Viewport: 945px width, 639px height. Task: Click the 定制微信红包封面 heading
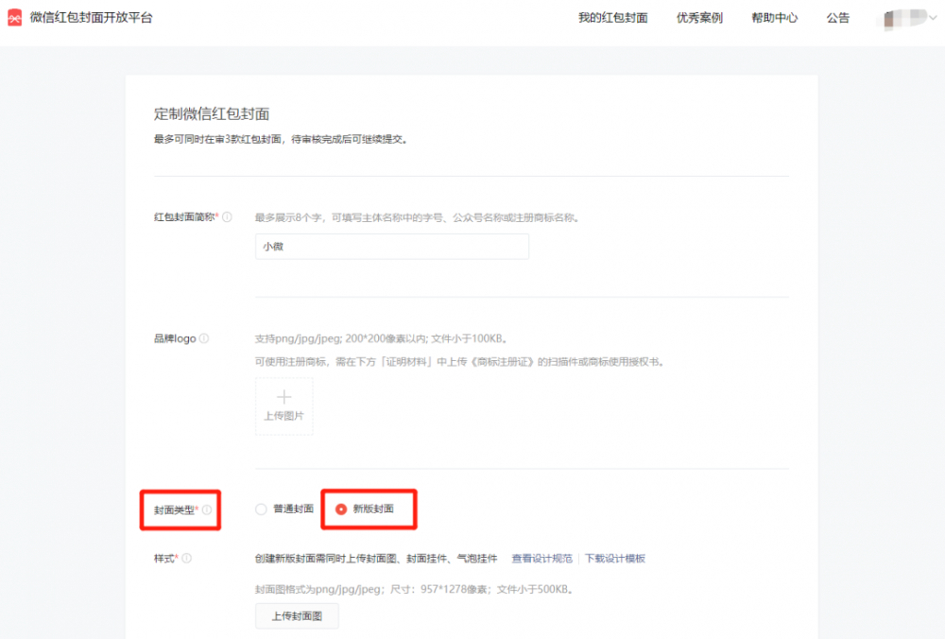[212, 113]
